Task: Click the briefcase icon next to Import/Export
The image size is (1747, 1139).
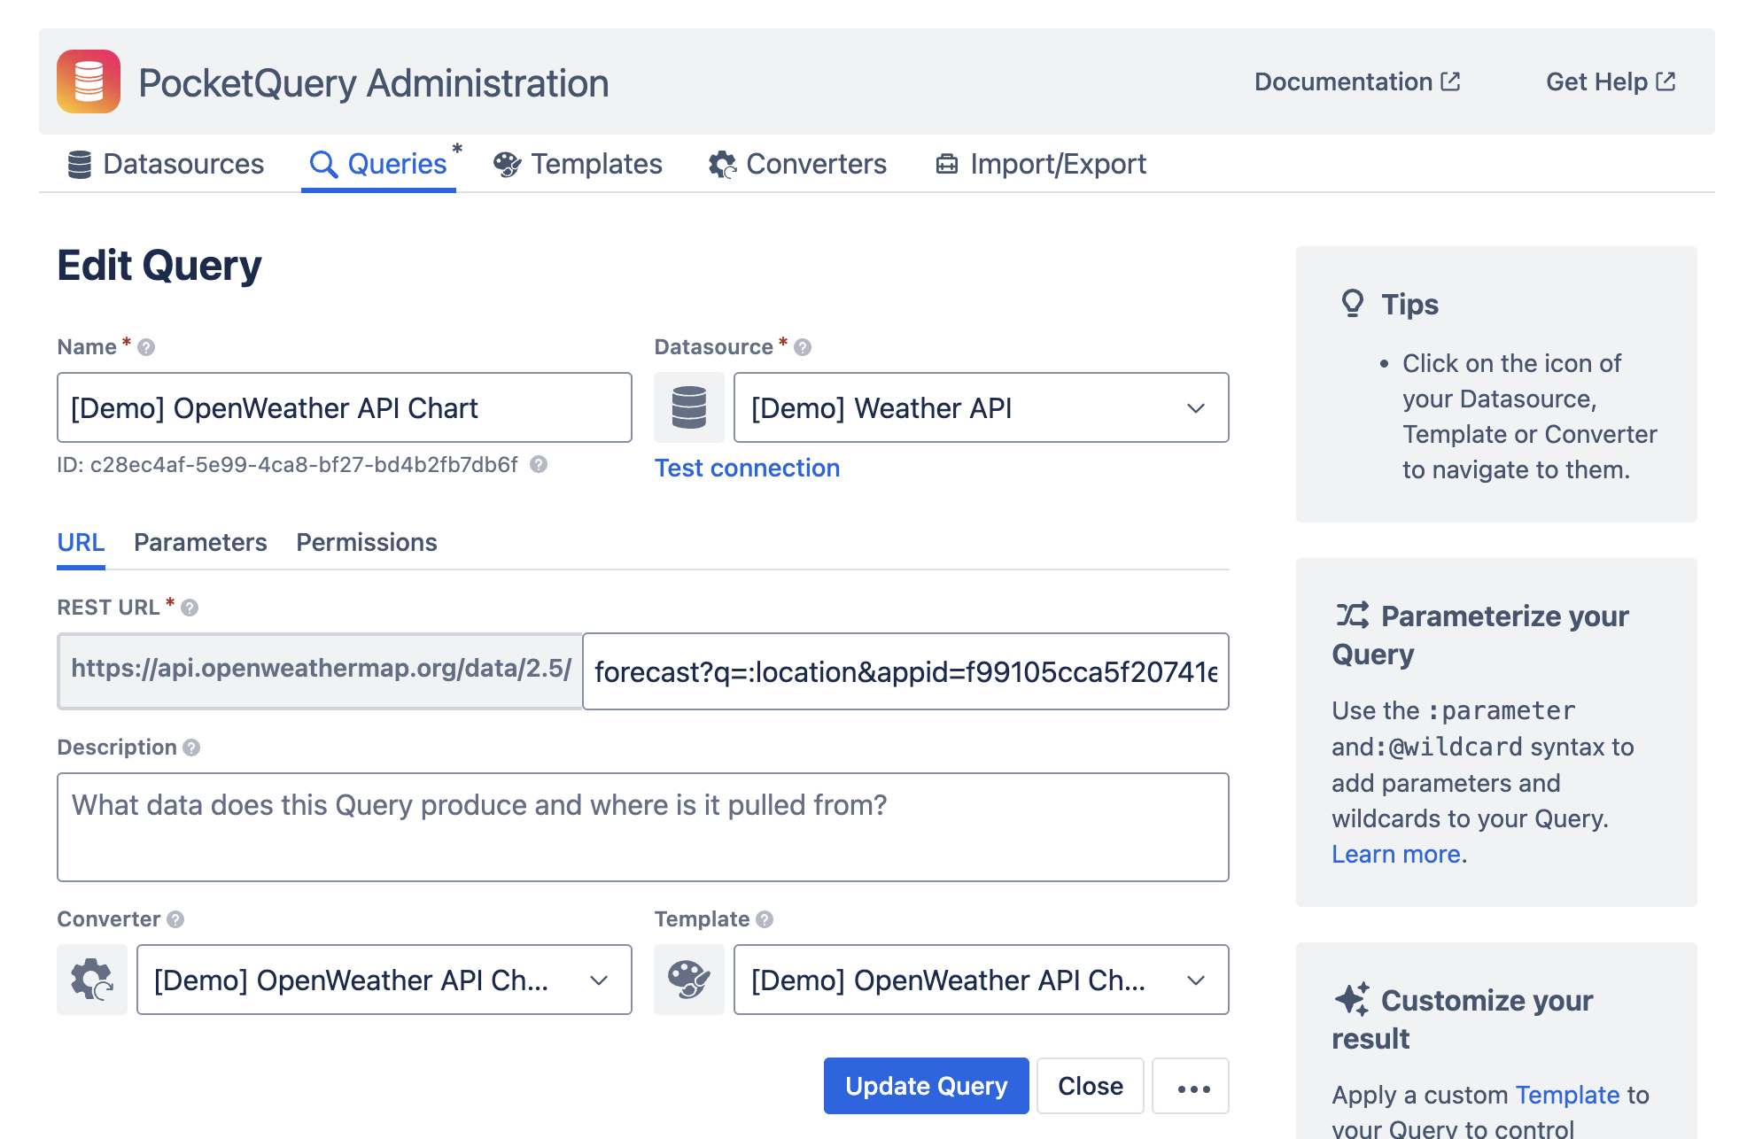Action: click(x=946, y=163)
